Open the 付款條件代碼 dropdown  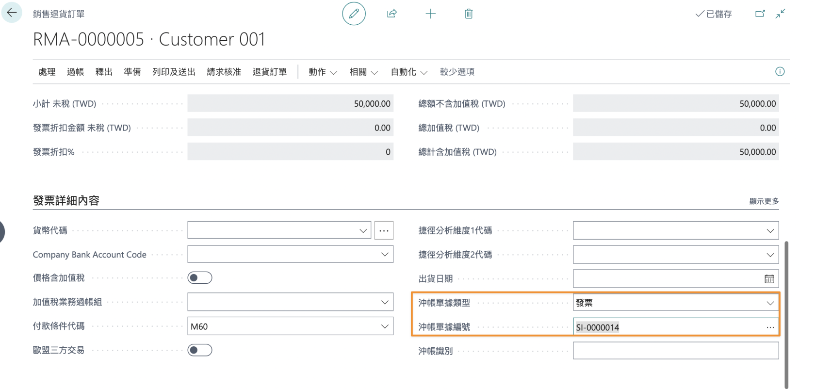point(385,326)
